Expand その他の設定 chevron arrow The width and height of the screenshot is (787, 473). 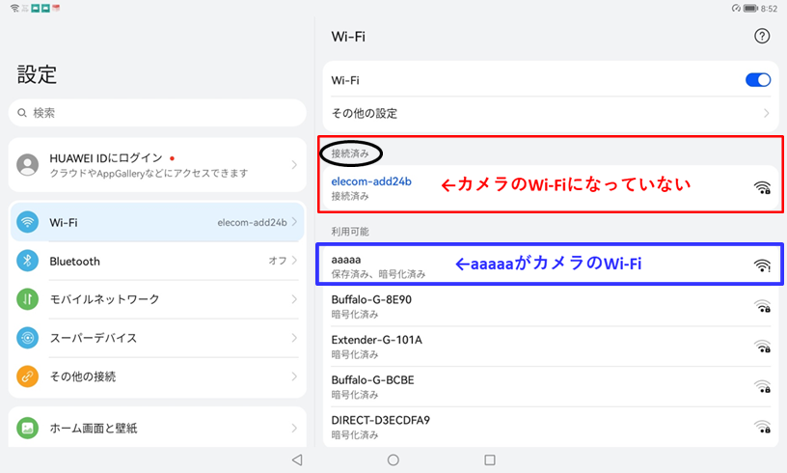767,114
